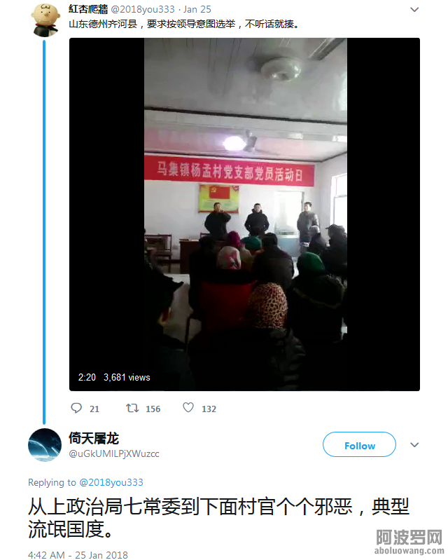Expand options chevron beside Follow button
Screen dimensions: 448x560
[414, 444]
